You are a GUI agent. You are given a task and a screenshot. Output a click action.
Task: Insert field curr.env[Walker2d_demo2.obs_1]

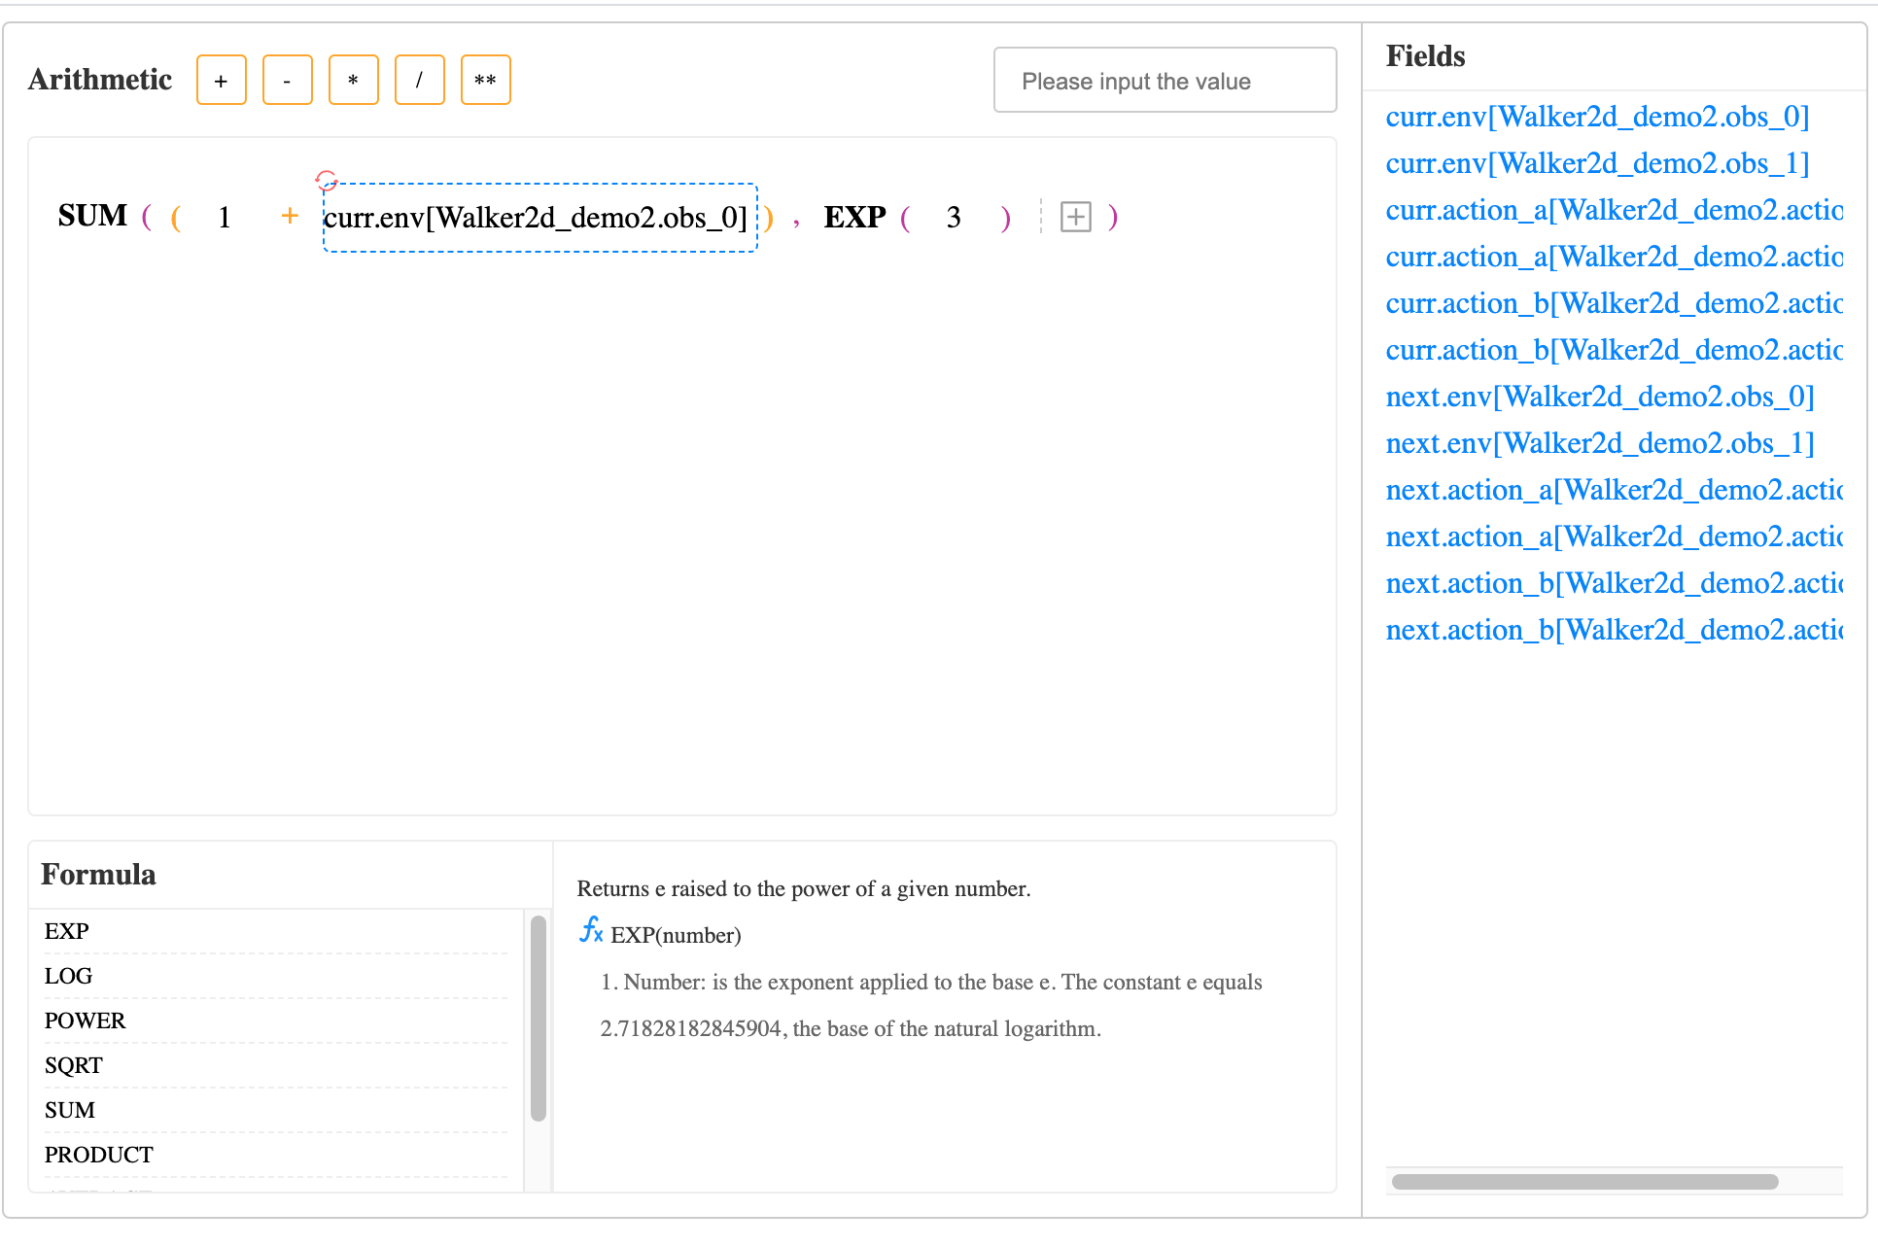[1597, 163]
